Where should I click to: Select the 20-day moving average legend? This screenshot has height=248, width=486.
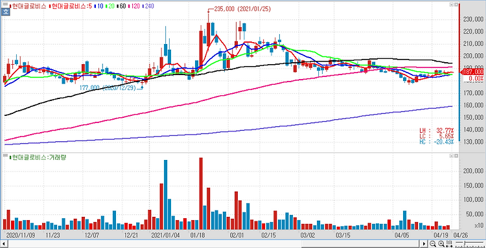[111, 6]
